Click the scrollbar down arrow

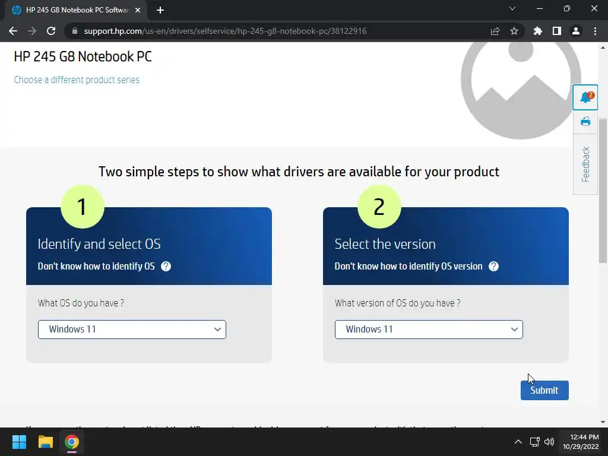tap(603, 422)
